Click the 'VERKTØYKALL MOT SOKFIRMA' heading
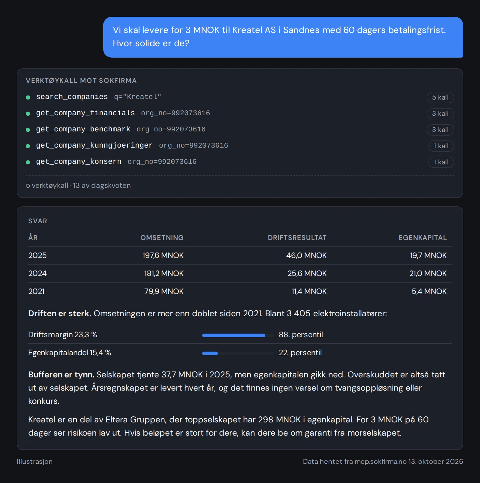 tap(81, 81)
